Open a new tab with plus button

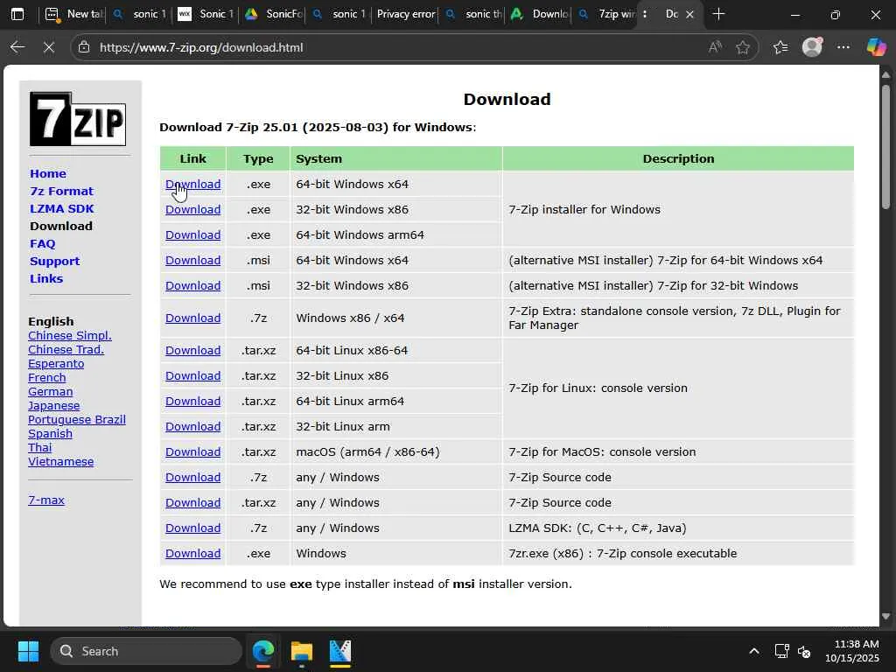coord(719,14)
